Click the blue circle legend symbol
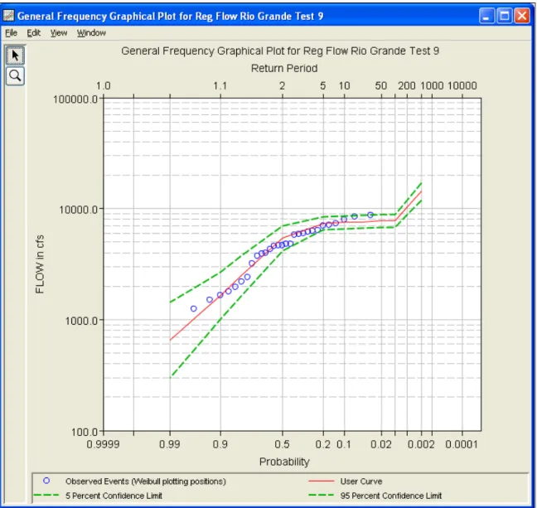537x508 pixels. 46,481
